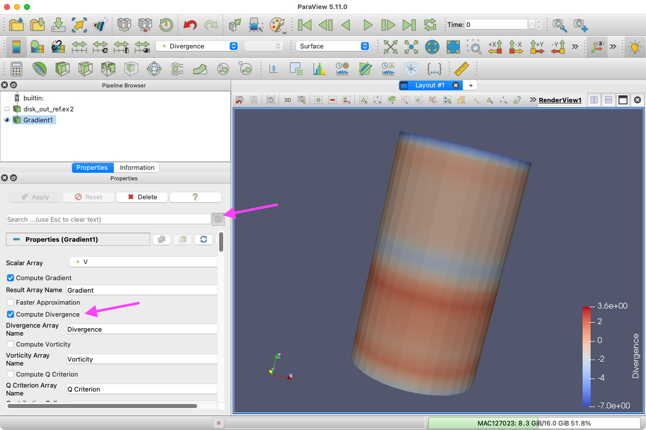The image size is (646, 430).
Task: Click the Play animation button
Action: (367, 24)
